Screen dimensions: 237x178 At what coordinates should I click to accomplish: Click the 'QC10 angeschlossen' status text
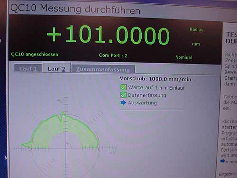[x=35, y=55]
